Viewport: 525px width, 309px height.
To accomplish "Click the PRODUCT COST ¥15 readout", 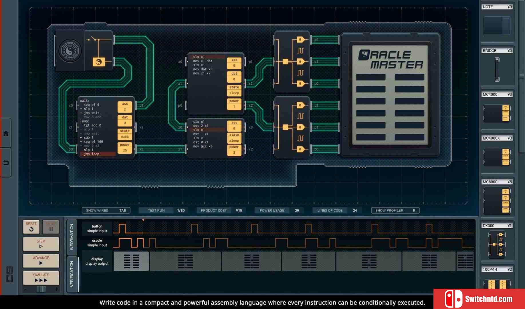I will click(x=222, y=210).
